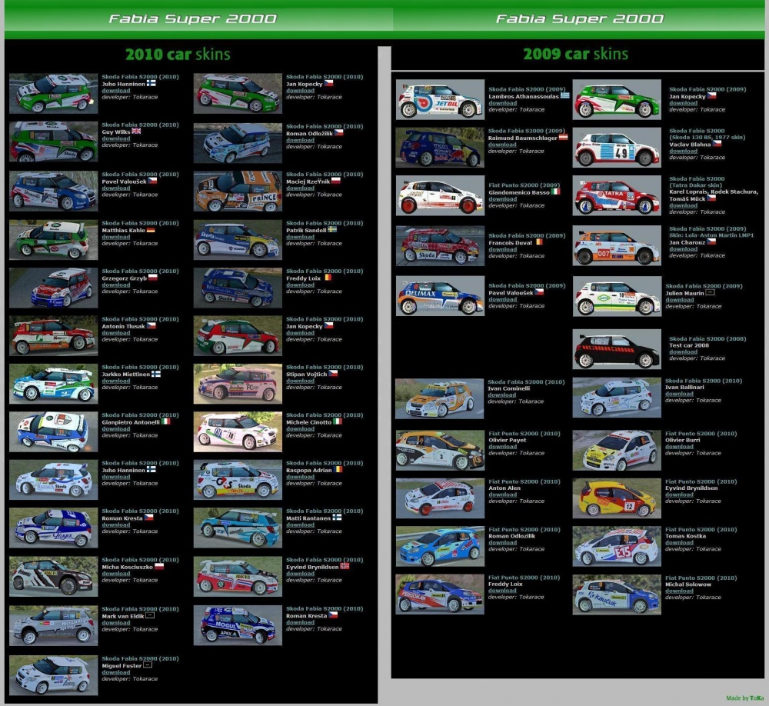Click the Swedish flag by Patrik Sandell
Viewport: 769px width, 706px height.
click(332, 229)
